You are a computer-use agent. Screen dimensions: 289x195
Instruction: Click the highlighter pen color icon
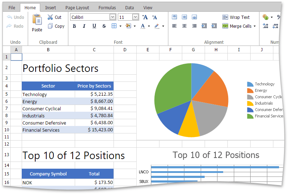(x=157, y=26)
